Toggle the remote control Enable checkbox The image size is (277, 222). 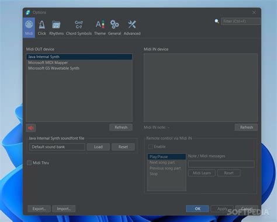coord(150,147)
